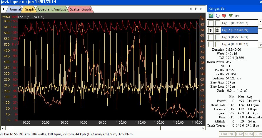Open the Scatter Graph tab
This screenshot has width=262, height=138.
(80, 9)
